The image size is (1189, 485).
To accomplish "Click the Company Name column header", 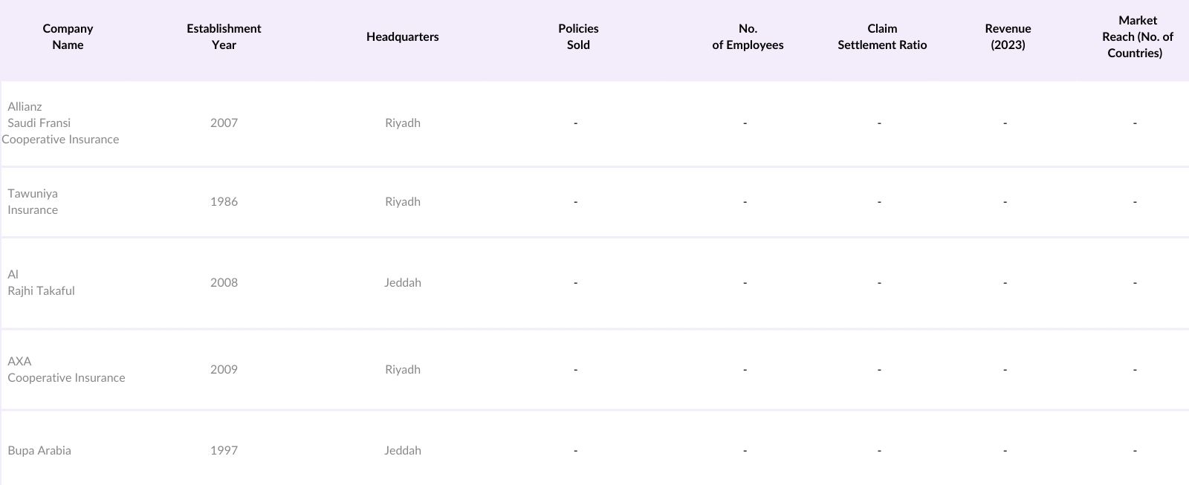I will click(x=68, y=37).
